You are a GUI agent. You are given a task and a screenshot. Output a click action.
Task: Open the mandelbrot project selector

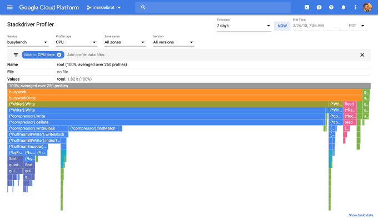pos(103,7)
